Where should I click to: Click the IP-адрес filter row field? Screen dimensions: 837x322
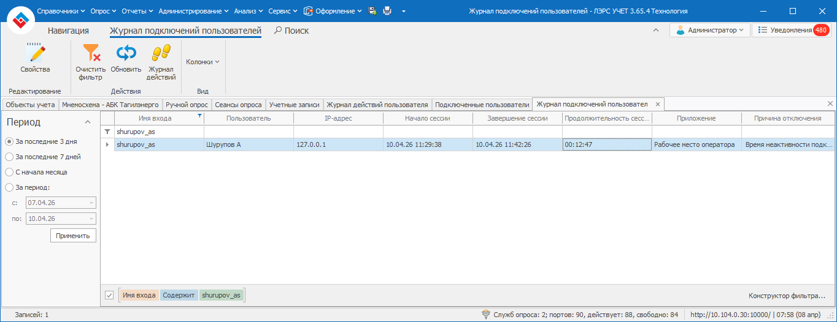click(x=338, y=131)
